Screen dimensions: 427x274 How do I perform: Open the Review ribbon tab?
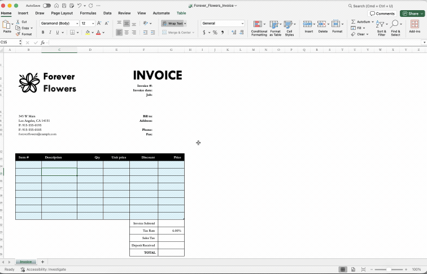point(124,13)
